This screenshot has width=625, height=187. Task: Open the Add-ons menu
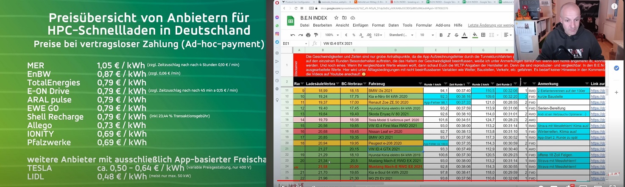pos(443,25)
